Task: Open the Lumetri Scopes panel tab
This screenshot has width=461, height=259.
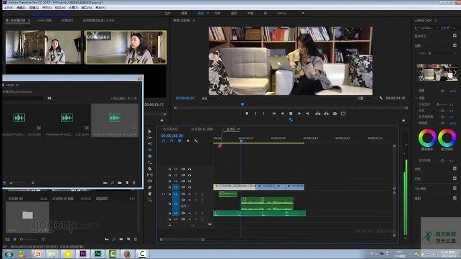Action: tap(43, 21)
